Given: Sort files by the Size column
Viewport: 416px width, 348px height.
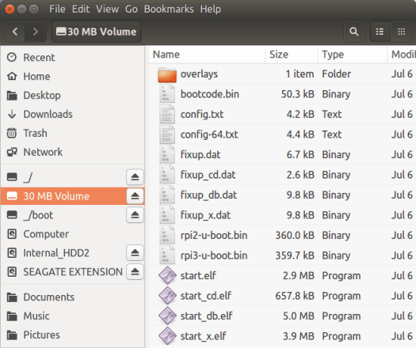Looking at the screenshot, I should coord(292,55).
